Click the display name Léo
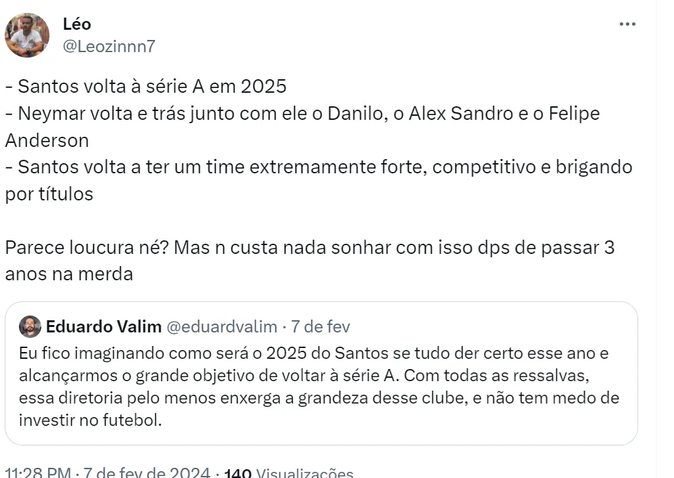The image size is (674, 478). click(x=77, y=24)
